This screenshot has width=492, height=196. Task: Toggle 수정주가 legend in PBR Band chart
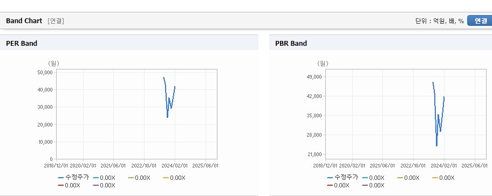(343, 178)
